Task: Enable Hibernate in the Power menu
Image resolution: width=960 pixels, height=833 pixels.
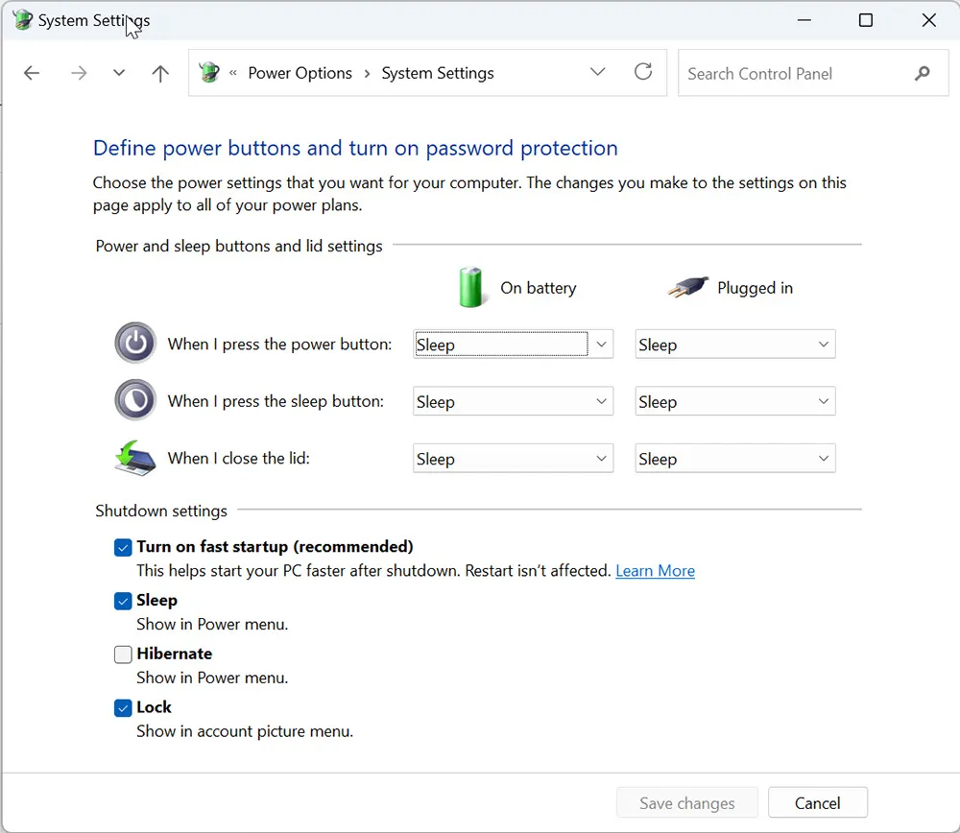Action: [x=123, y=654]
